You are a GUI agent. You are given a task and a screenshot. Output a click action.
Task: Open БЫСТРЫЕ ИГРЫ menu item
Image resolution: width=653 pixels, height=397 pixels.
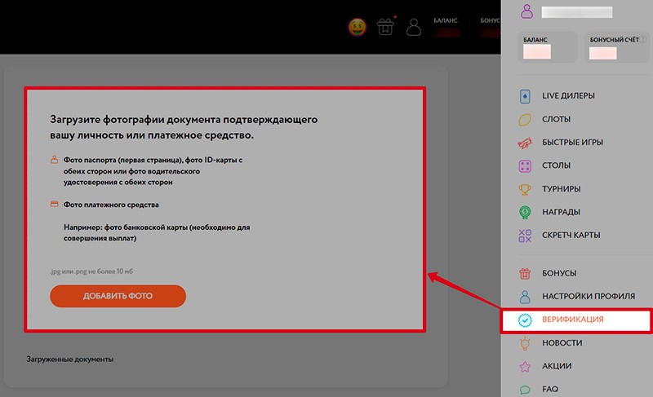tap(572, 142)
